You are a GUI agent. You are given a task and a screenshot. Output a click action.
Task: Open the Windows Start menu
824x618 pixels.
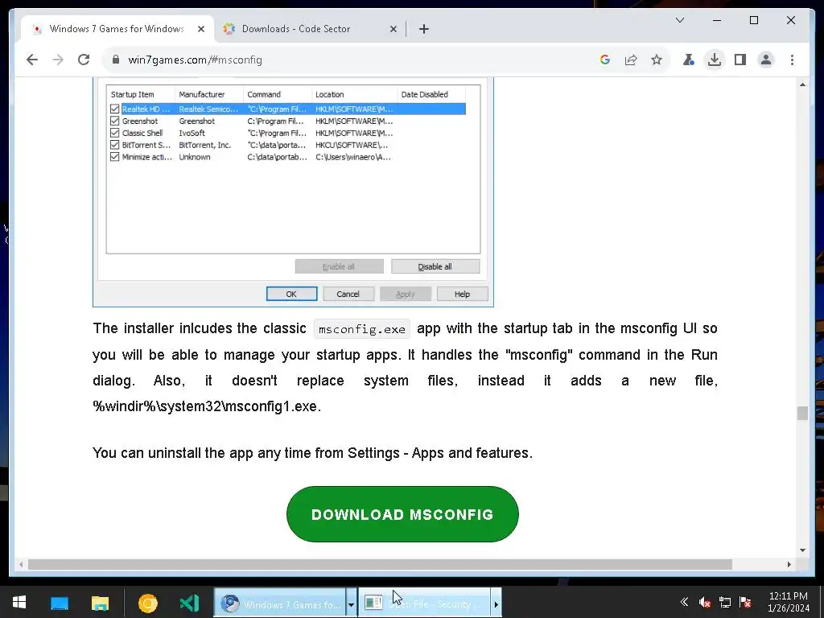click(19, 603)
